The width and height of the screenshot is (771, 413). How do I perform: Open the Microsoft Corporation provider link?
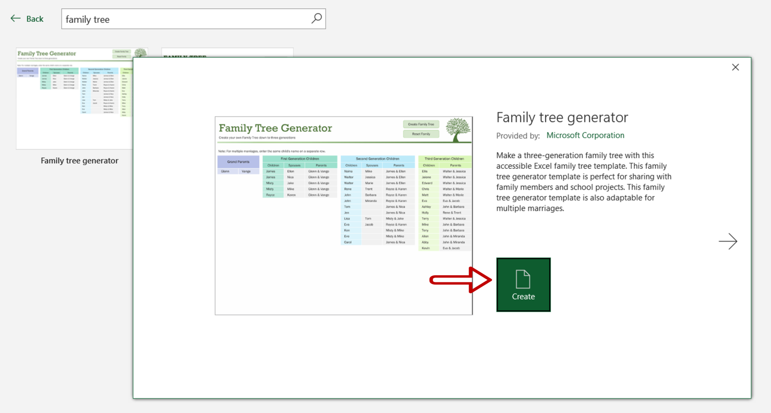coord(585,135)
